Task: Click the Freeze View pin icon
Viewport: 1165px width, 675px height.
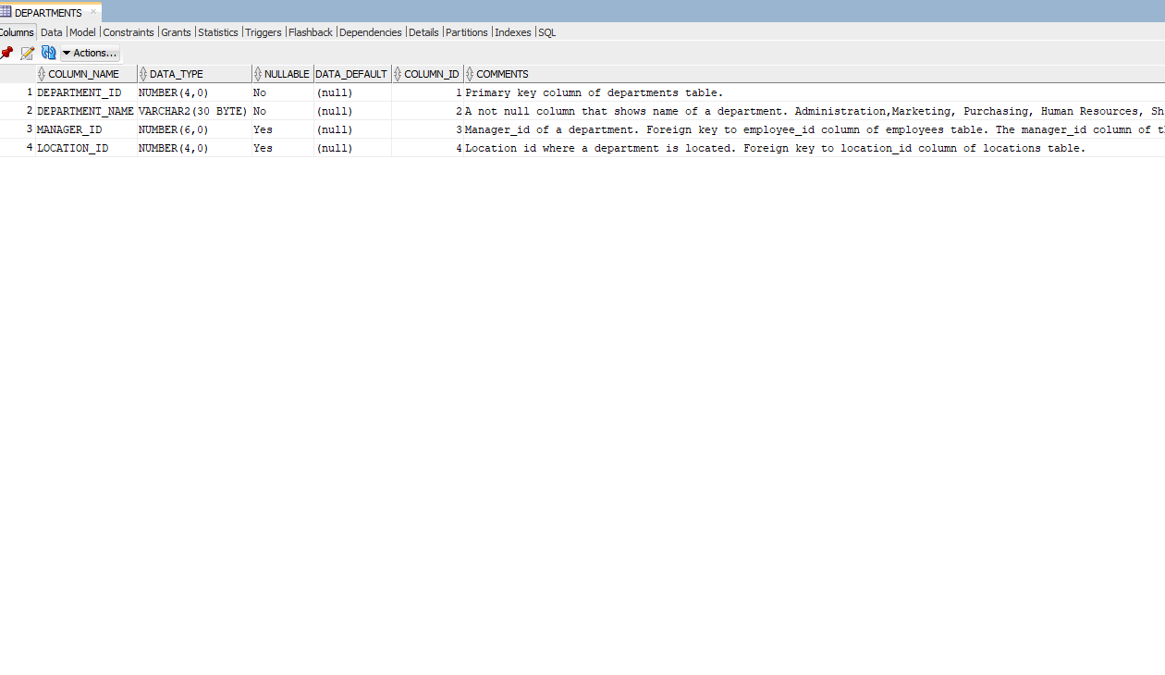Action: click(x=6, y=53)
